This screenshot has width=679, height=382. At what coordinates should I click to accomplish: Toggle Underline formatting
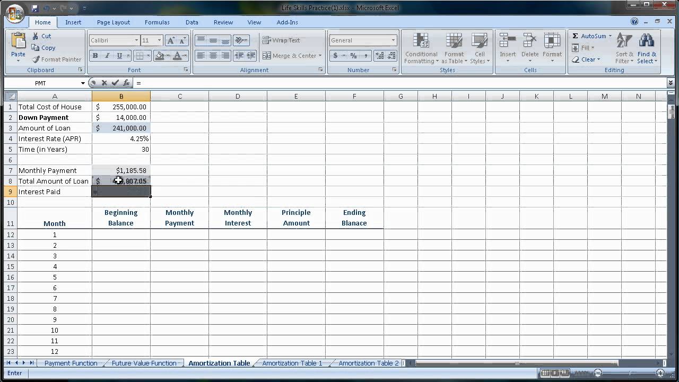pos(119,55)
